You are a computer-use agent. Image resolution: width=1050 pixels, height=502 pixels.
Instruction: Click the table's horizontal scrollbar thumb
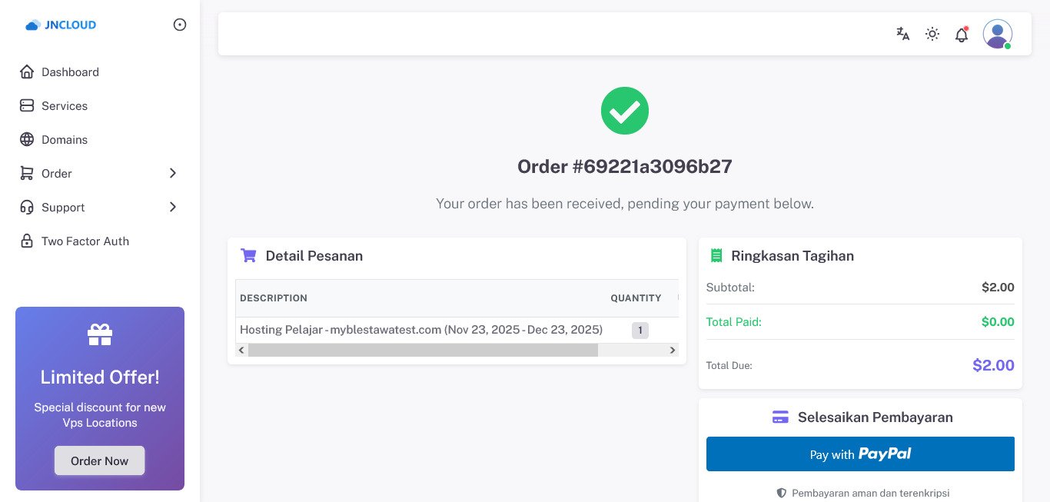(423, 351)
